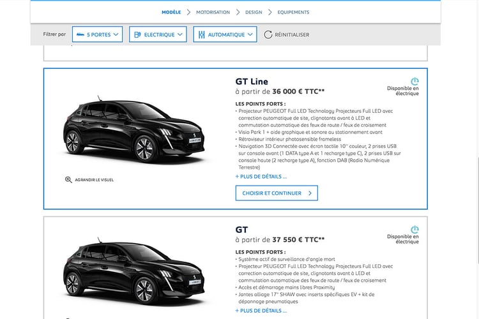
Task: Click the magnifier icon to enlarge visual
Action: coord(68,180)
